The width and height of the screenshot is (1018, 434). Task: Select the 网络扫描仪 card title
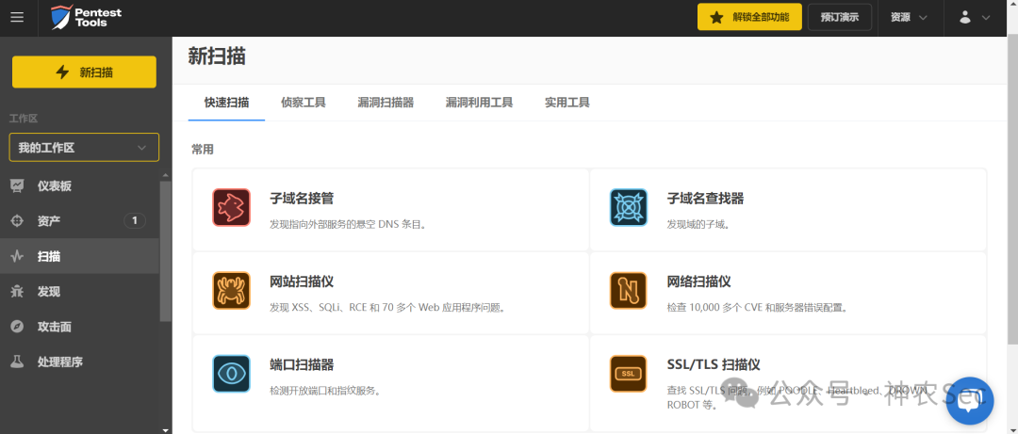point(699,281)
